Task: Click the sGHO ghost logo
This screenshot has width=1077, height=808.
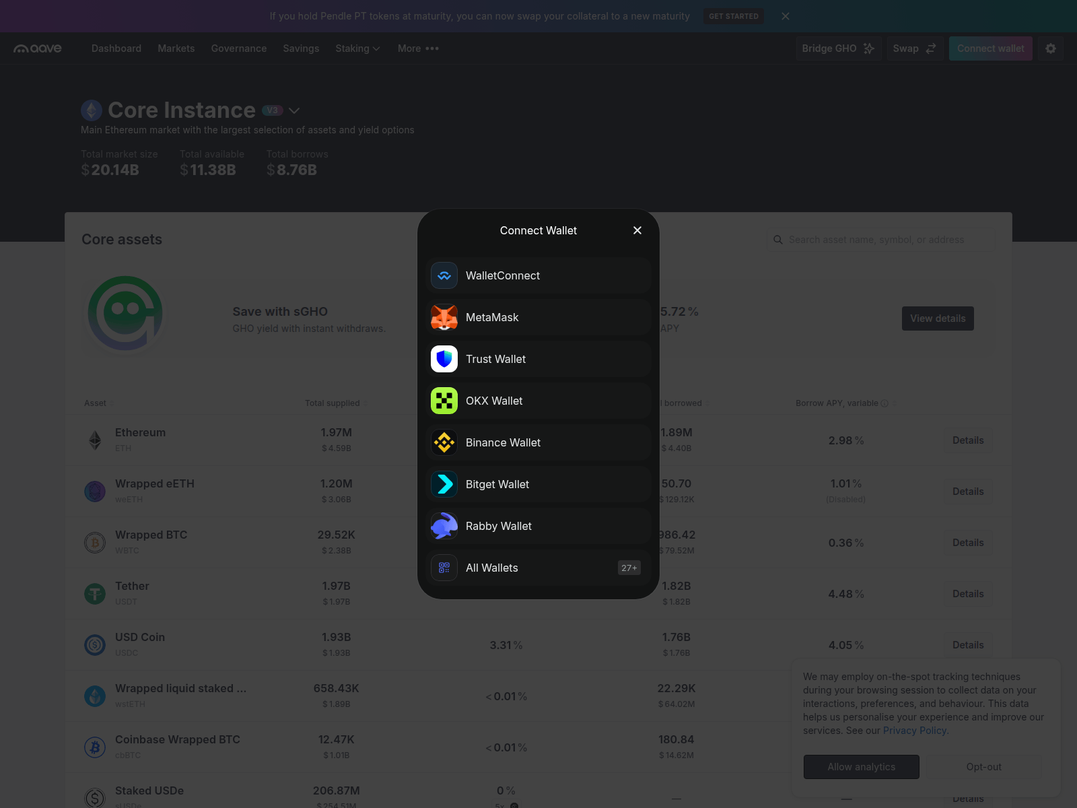Action: coord(125,314)
